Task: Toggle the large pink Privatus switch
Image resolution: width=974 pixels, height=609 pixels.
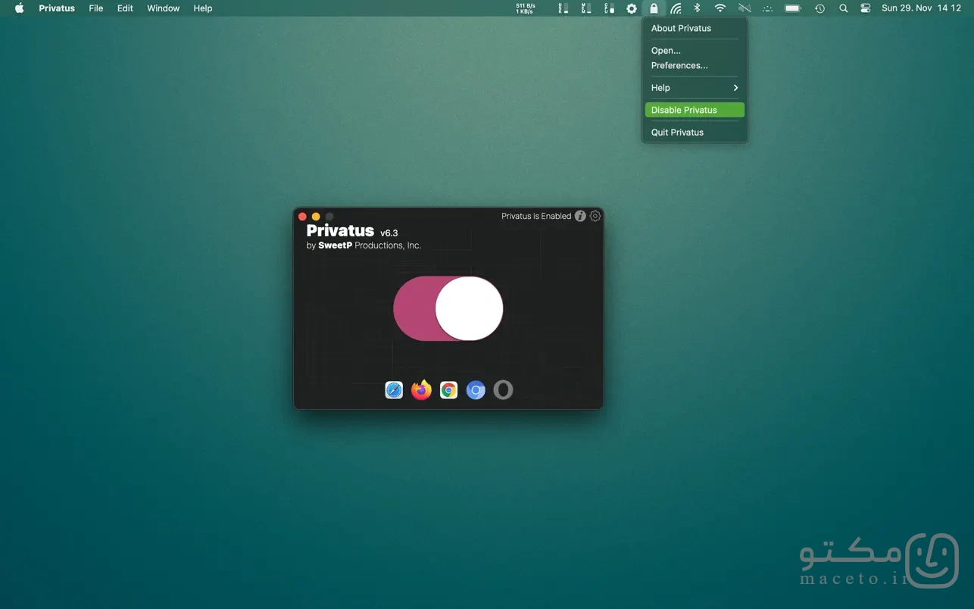Action: pos(448,308)
